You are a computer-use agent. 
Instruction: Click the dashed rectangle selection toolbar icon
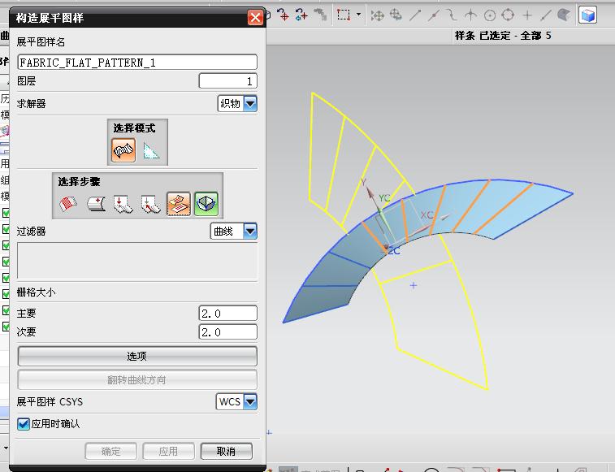pos(344,15)
